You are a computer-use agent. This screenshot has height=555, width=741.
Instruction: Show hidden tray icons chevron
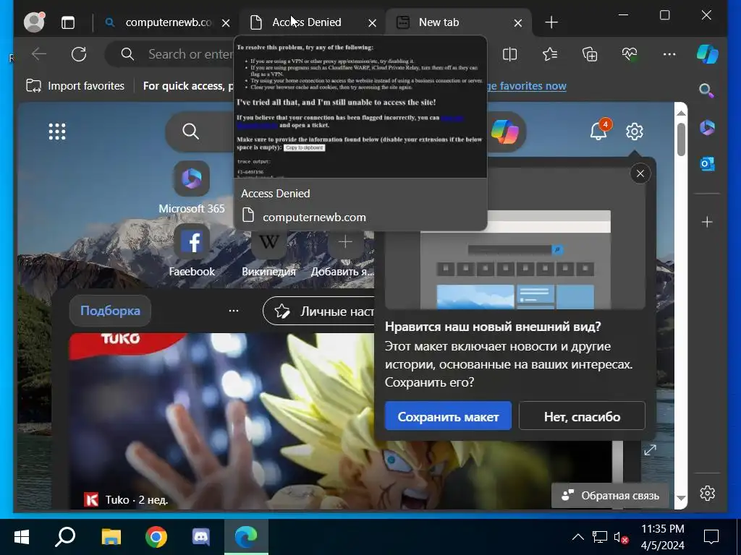click(578, 537)
